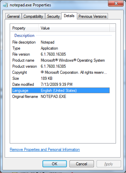Screen dimensions: 126x173
Task: Select the Date modified row
Action: tap(60, 84)
